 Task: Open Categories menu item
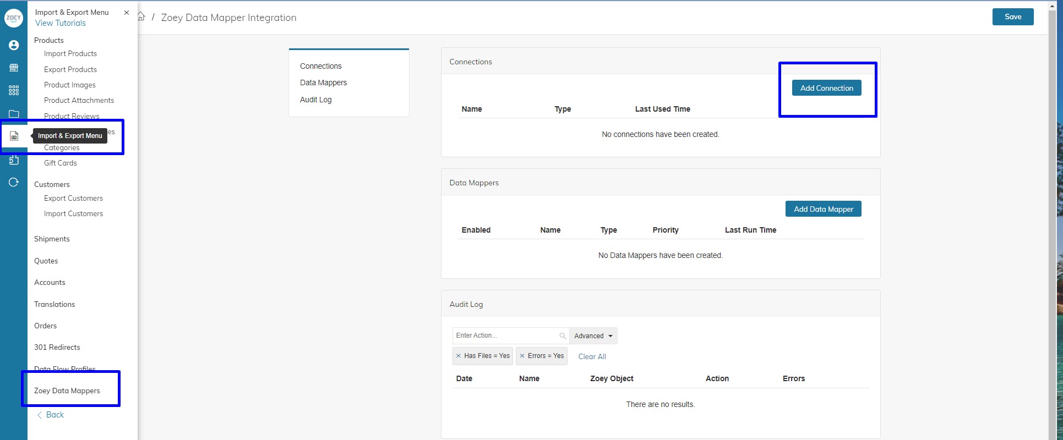point(62,147)
